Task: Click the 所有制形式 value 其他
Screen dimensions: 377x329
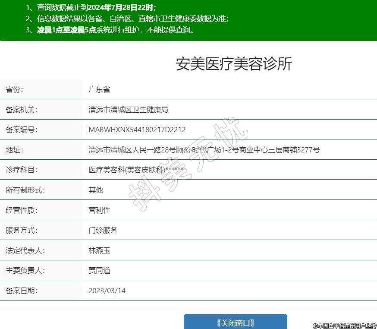Action: 96,190
